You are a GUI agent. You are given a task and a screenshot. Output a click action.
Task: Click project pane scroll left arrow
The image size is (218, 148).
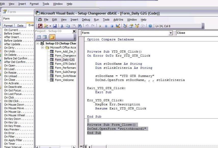coord(37,147)
